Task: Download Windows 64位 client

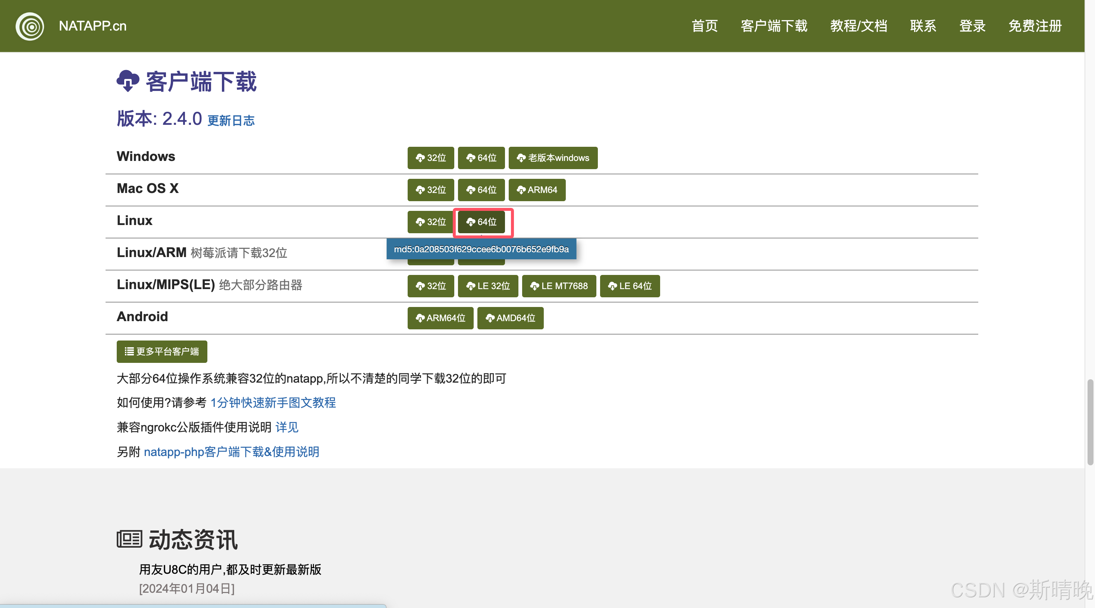Action: [x=481, y=158]
